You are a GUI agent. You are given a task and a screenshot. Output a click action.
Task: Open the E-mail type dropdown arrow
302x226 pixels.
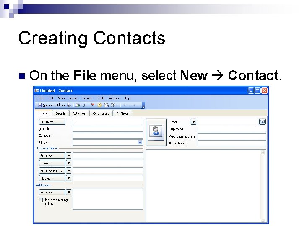[193, 122]
